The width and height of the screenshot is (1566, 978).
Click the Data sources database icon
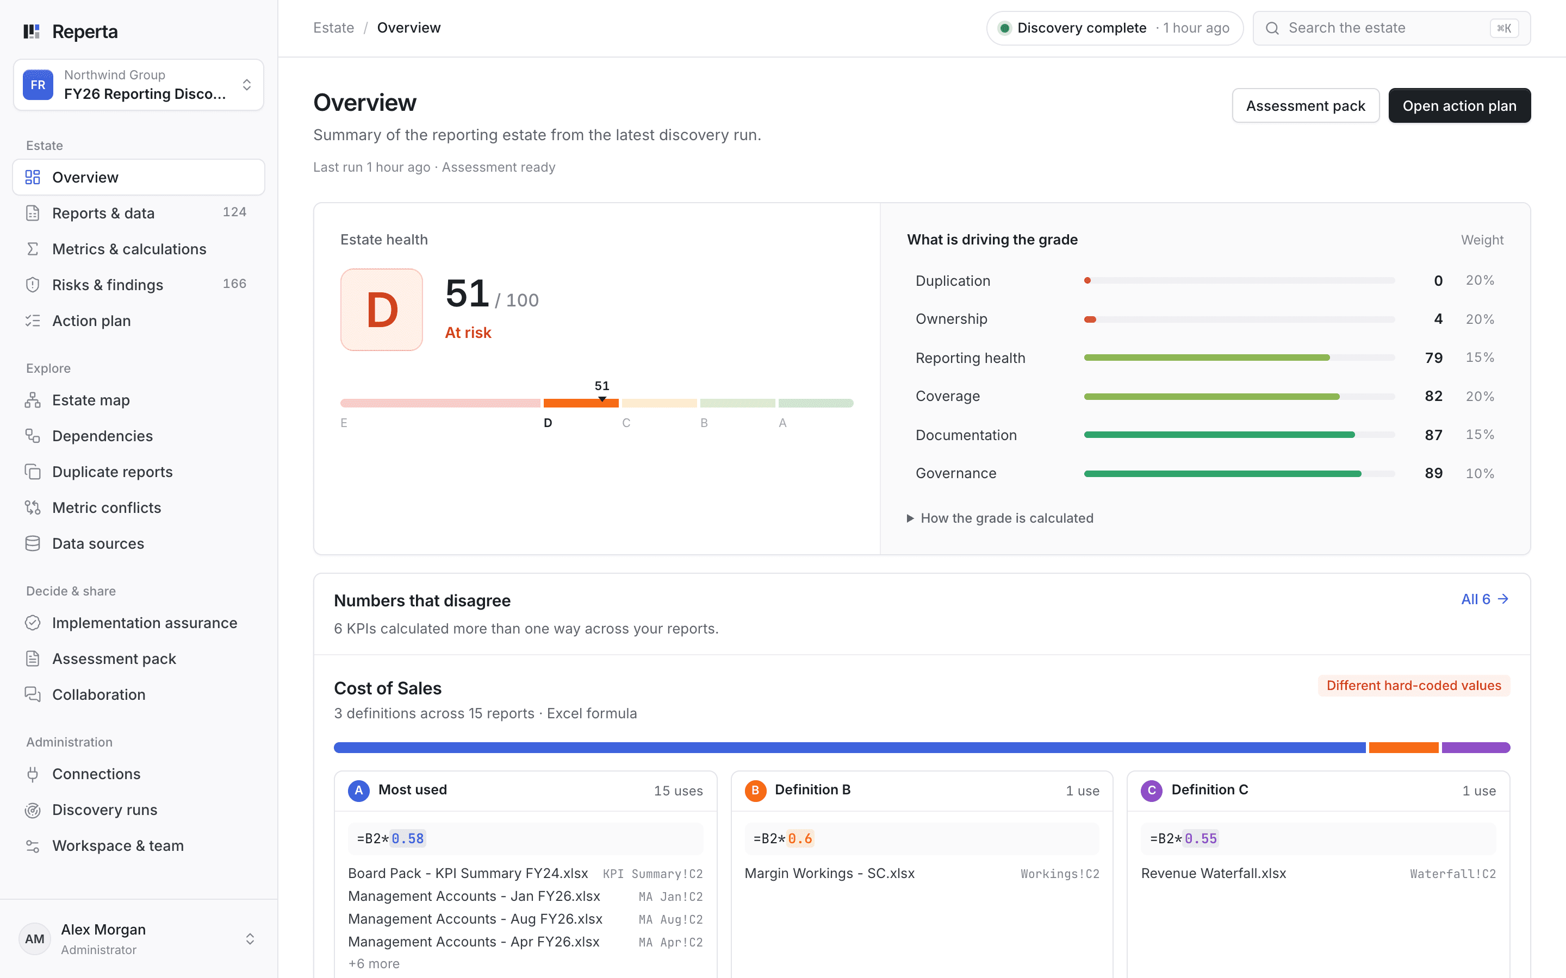point(33,543)
